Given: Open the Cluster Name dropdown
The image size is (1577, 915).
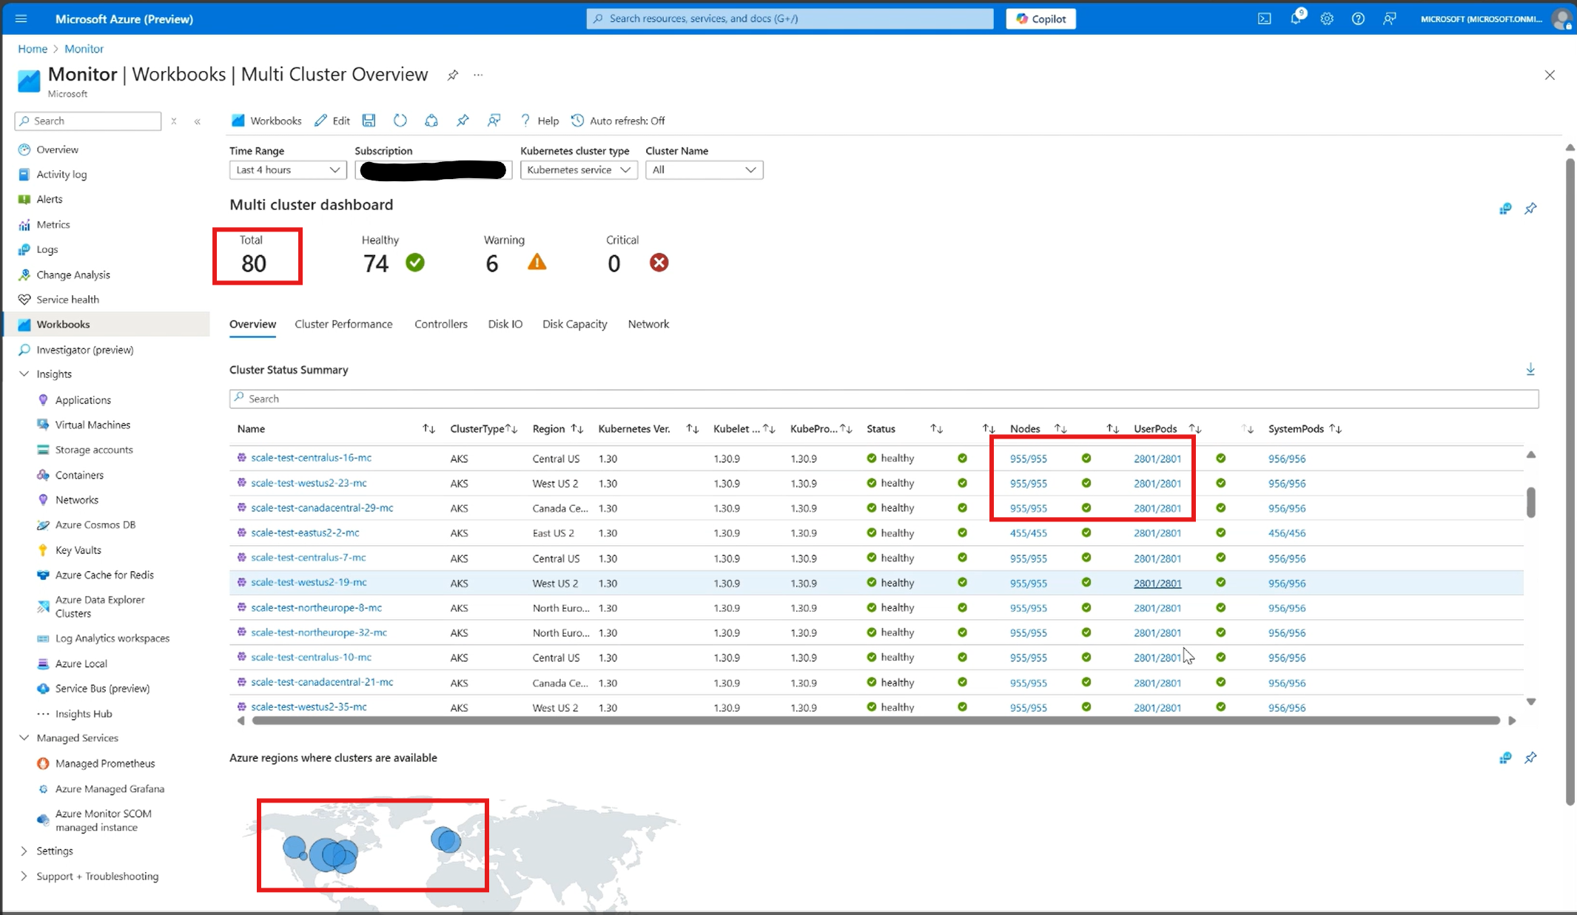Looking at the screenshot, I should coord(704,170).
